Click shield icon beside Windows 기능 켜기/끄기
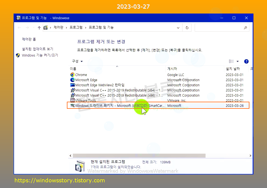Image resolution: width=267 pixels, height=188 pixels. point(18,55)
